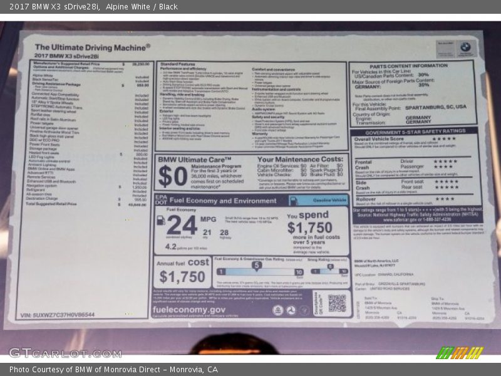Click the Parts Content Information heading
The height and width of the screenshot is (376, 501).
(408, 65)
